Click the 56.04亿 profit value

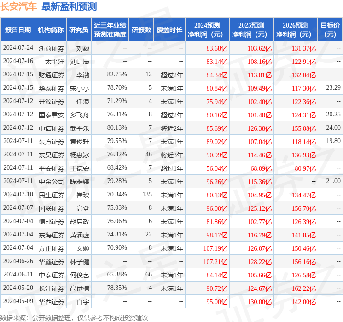(217, 168)
